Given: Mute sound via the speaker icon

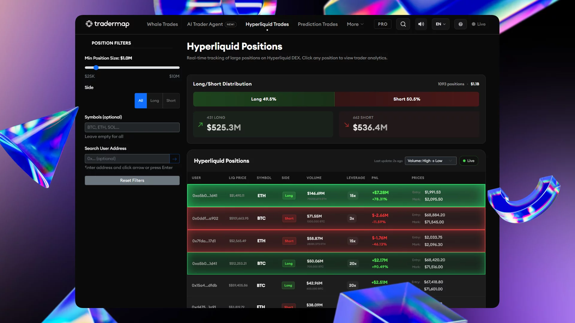Looking at the screenshot, I should pyautogui.click(x=421, y=24).
